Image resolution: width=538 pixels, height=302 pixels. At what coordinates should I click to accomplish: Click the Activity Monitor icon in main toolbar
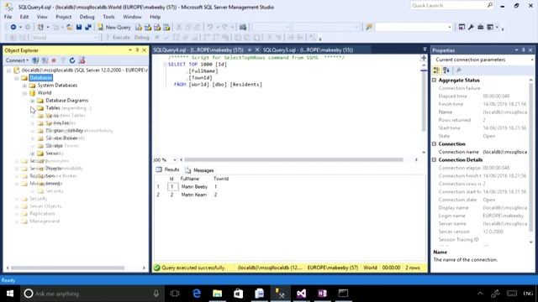coord(243,27)
